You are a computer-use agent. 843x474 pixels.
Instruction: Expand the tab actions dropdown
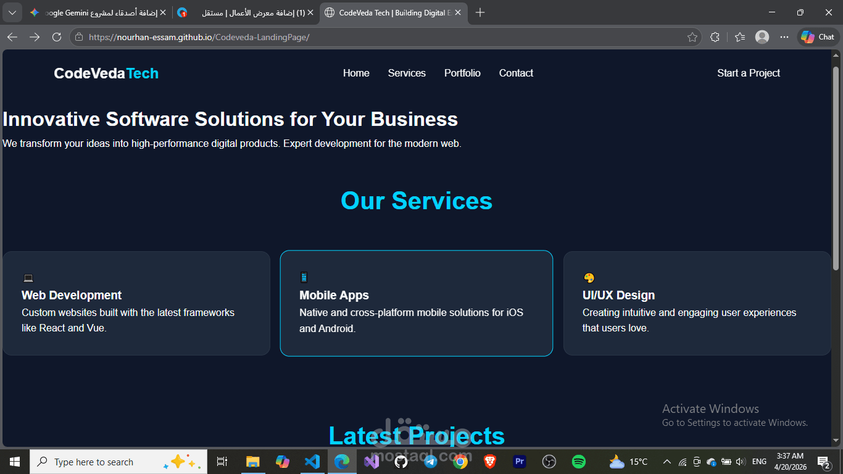12,12
